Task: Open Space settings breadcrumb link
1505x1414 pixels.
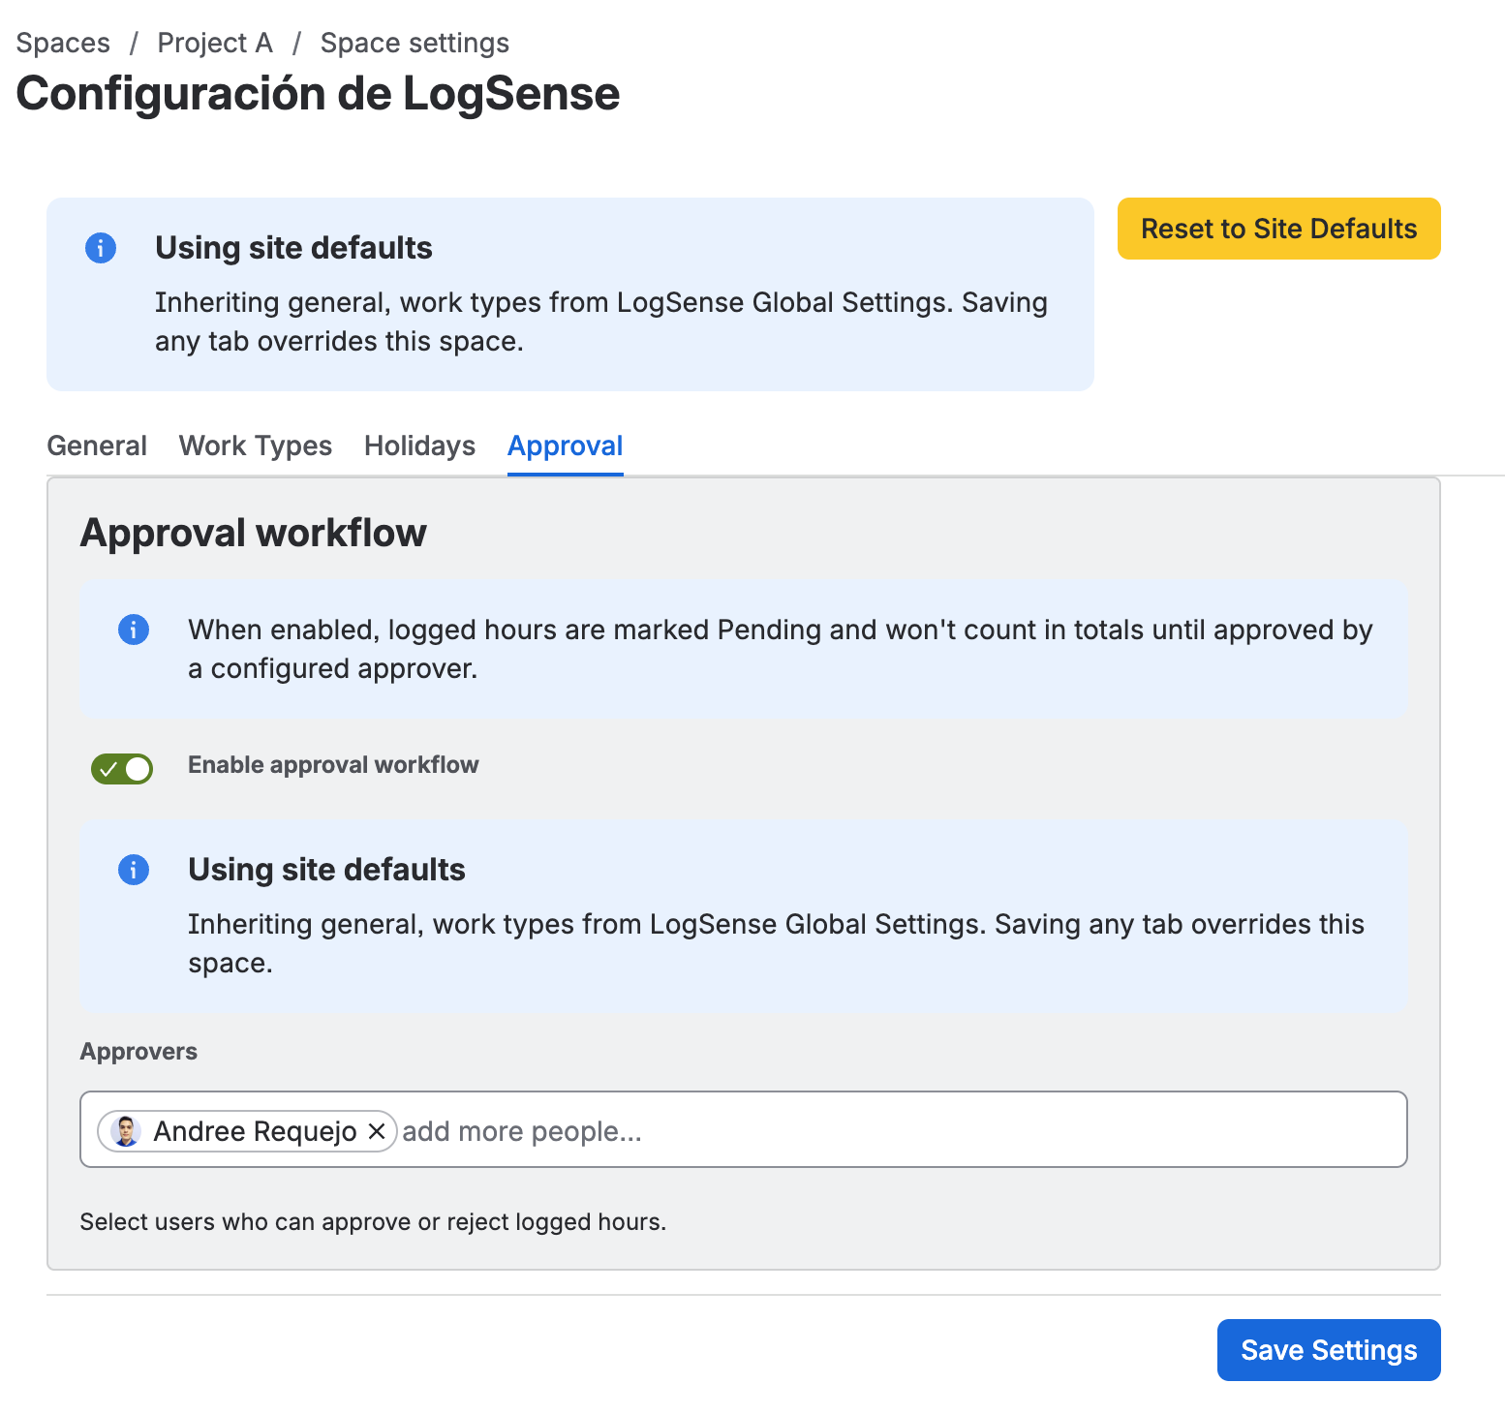Action: tap(415, 43)
